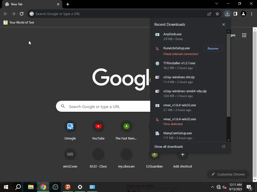Click the RuneLiteSetup.exe file name
This screenshot has height=192, width=257.
point(176,48)
